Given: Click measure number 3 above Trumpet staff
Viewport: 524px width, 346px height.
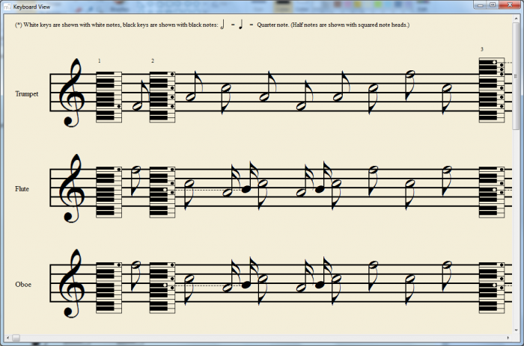Looking at the screenshot, I should [482, 49].
